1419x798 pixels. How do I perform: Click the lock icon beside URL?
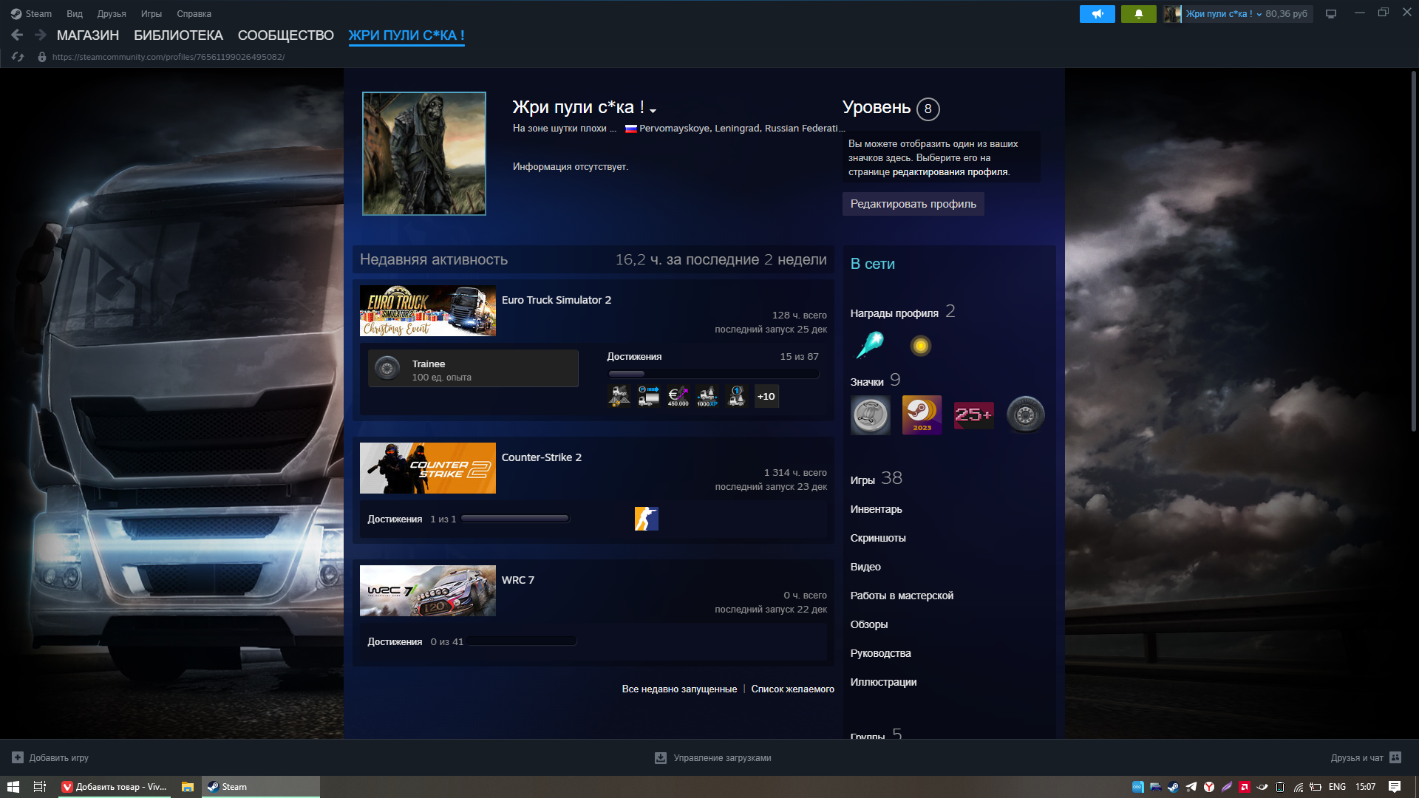[42, 57]
